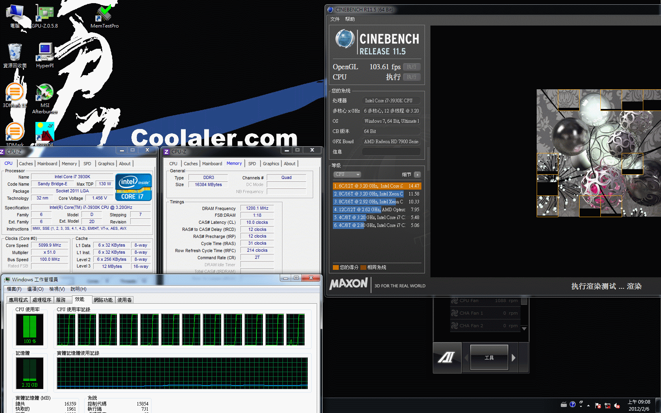Open CPU tab in right CPU-Z window

[x=173, y=164]
